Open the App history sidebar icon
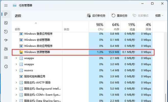The image size is (168, 102). [x=6, y=32]
